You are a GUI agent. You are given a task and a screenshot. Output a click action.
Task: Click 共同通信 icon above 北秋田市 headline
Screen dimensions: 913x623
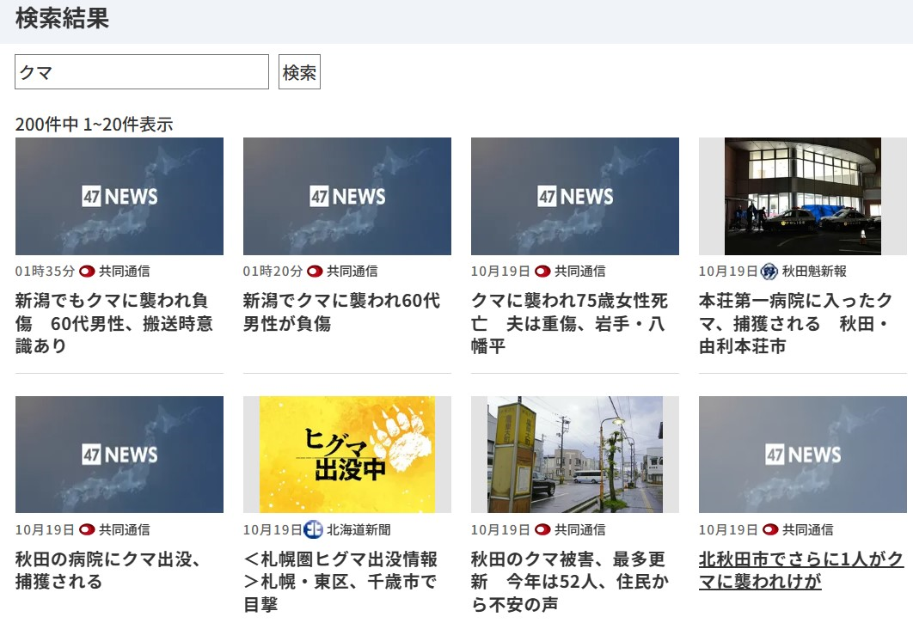769,530
